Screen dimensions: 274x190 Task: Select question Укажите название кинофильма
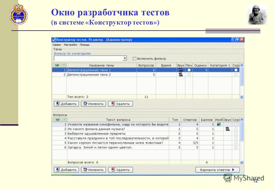coord(146,124)
